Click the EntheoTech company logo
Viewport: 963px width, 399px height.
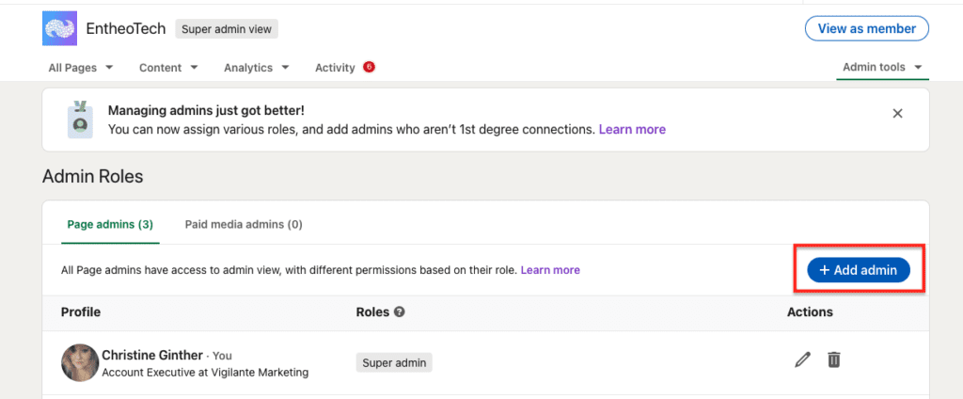click(59, 28)
